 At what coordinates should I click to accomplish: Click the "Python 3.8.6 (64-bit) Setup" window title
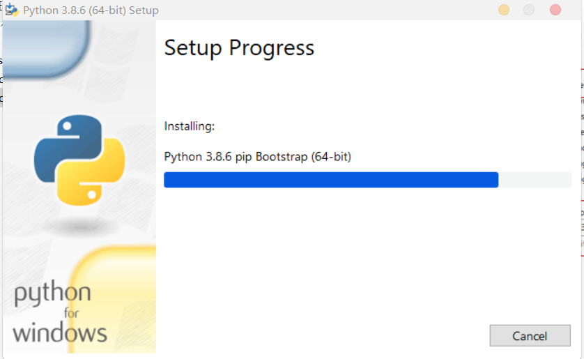[x=91, y=10]
